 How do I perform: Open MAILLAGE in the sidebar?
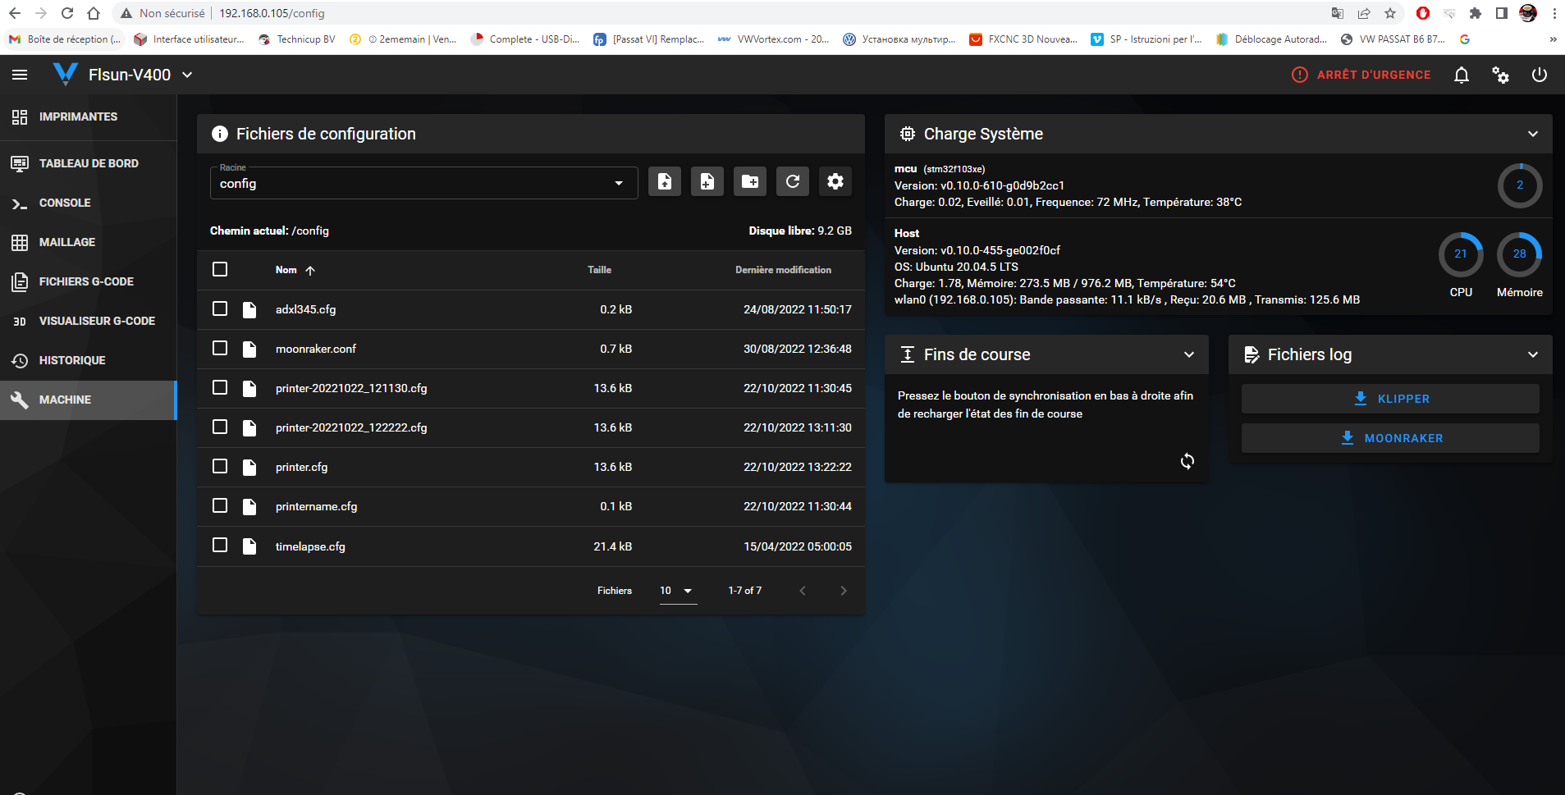pyautogui.click(x=88, y=242)
